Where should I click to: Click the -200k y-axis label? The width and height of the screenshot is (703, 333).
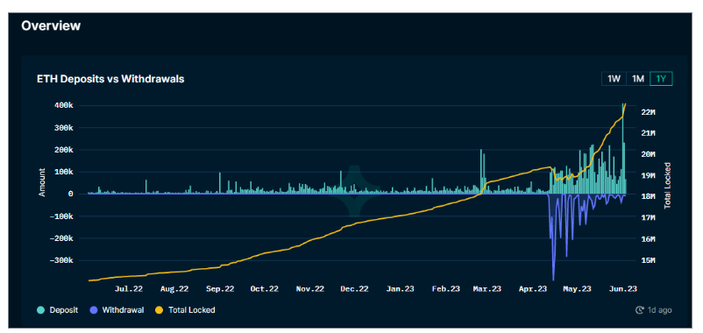pyautogui.click(x=61, y=238)
